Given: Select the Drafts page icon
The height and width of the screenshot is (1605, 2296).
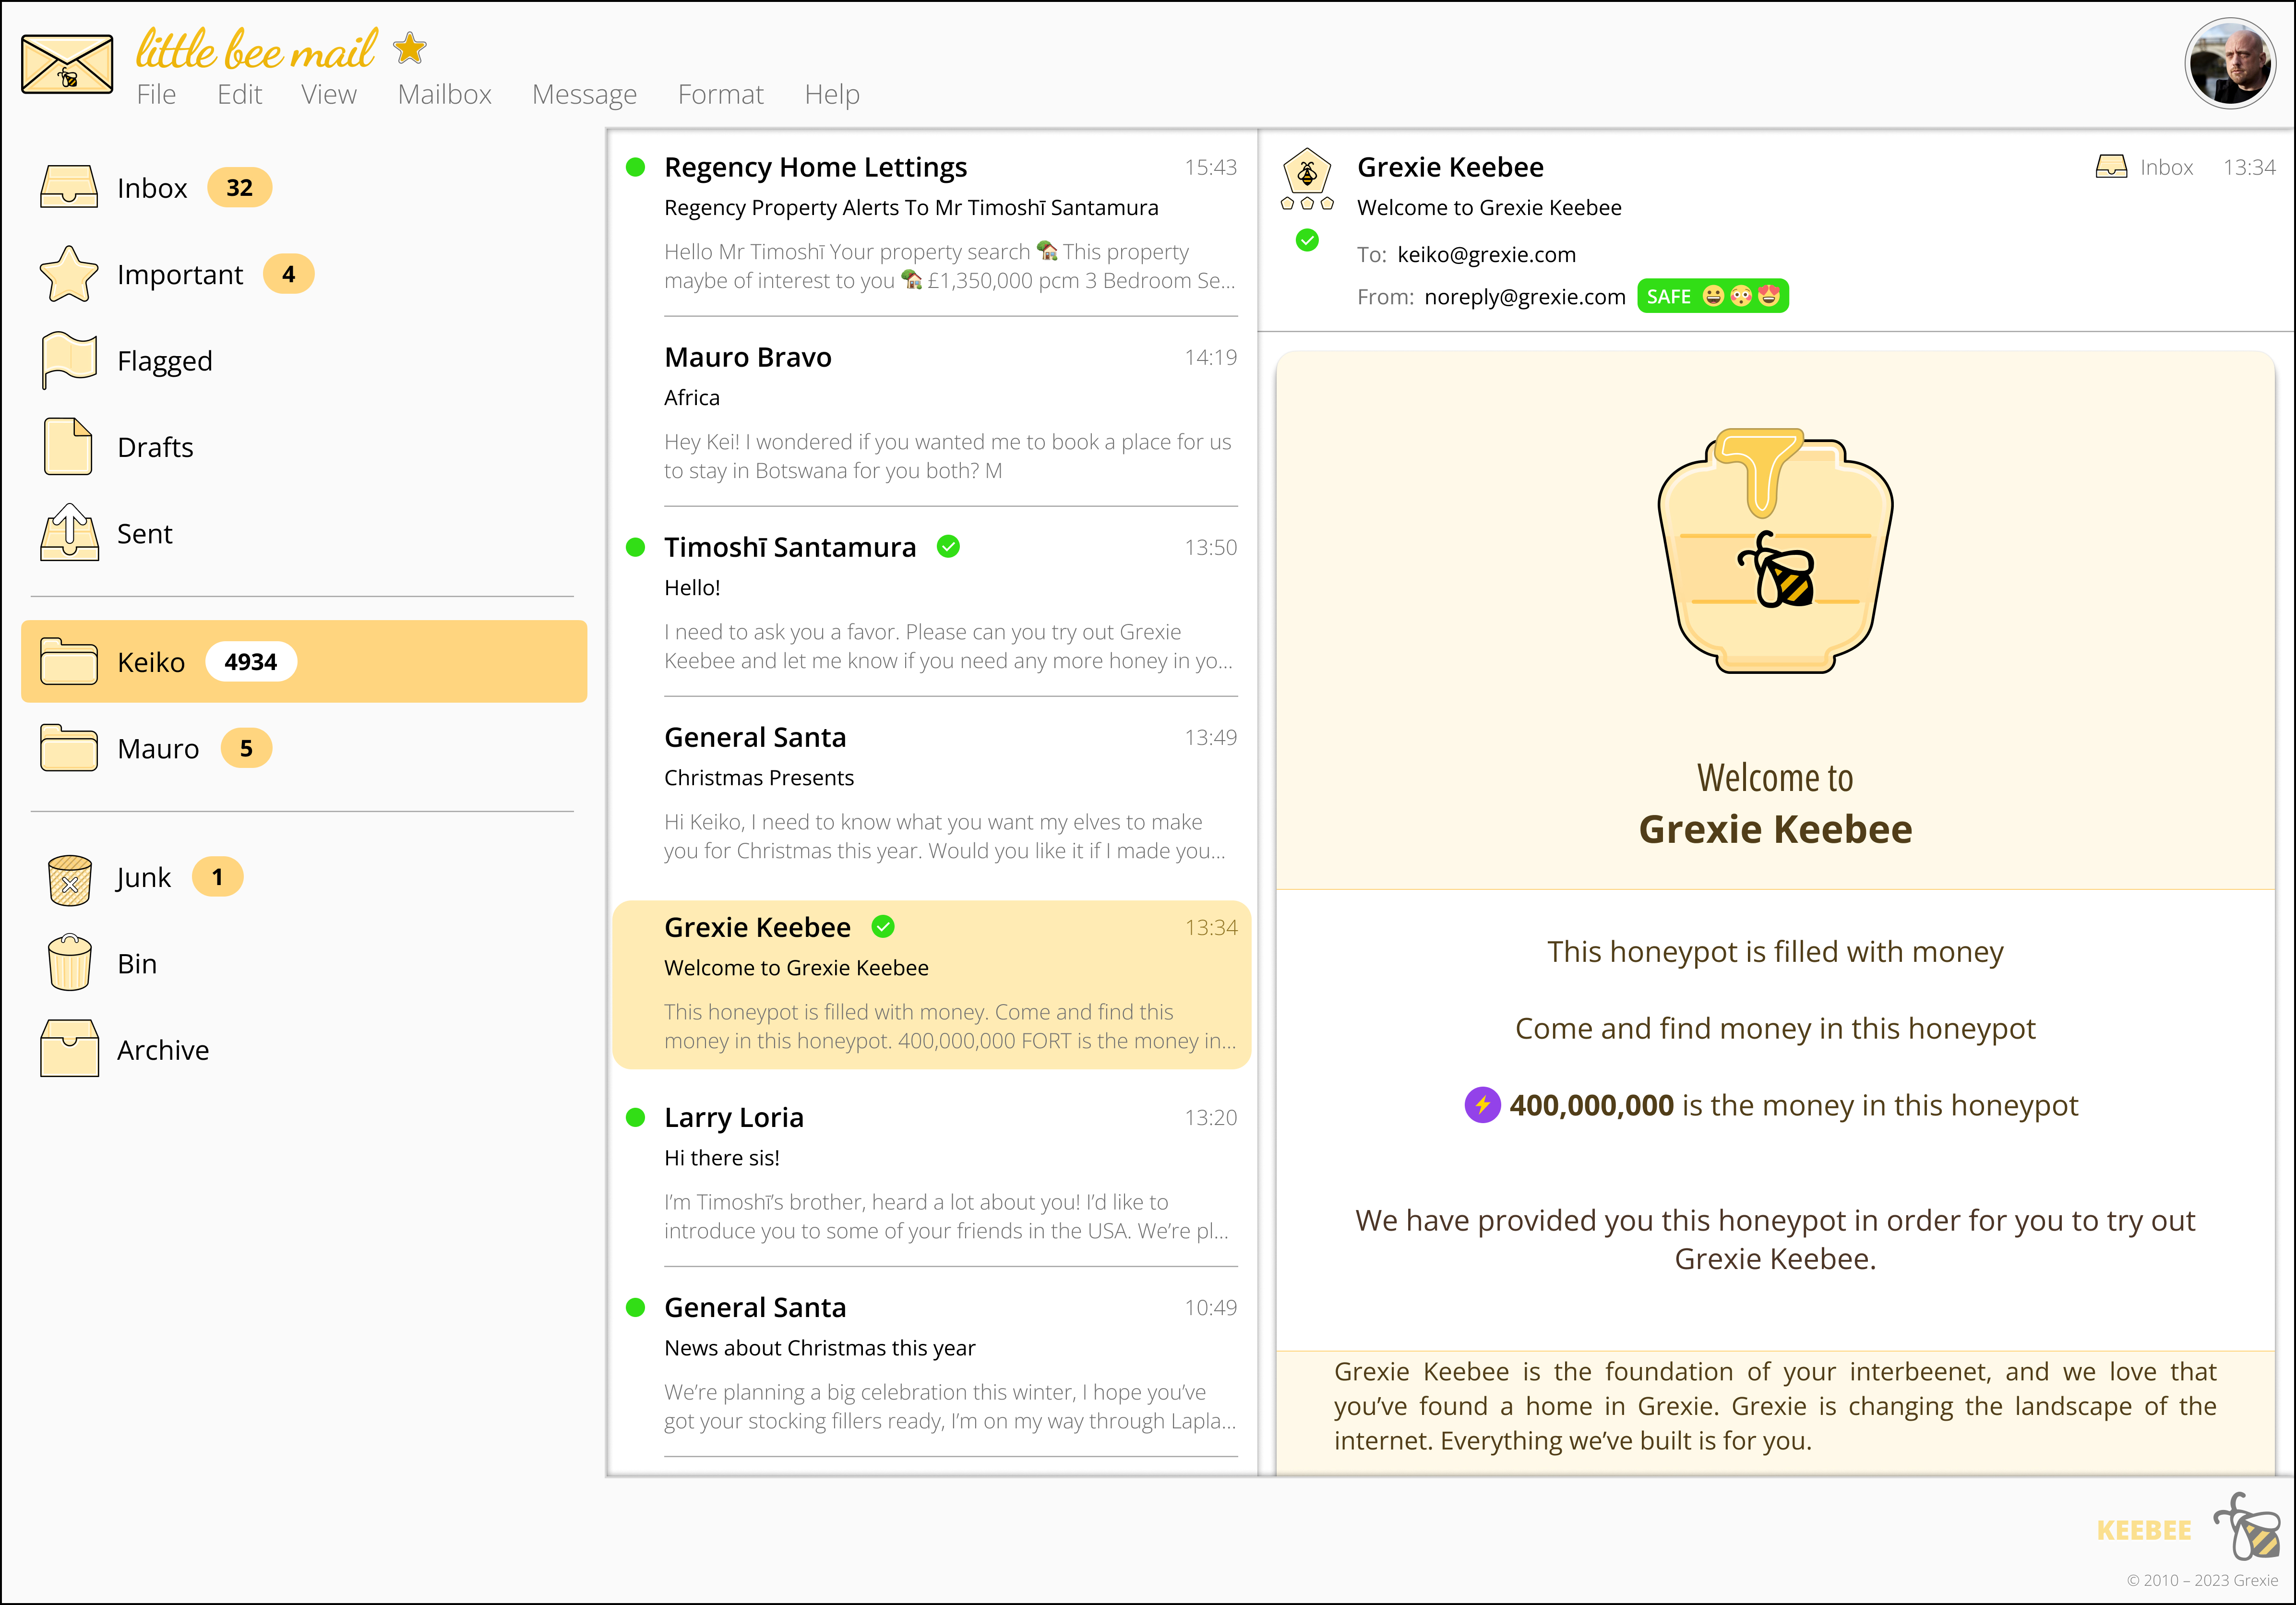Looking at the screenshot, I should [x=69, y=446].
